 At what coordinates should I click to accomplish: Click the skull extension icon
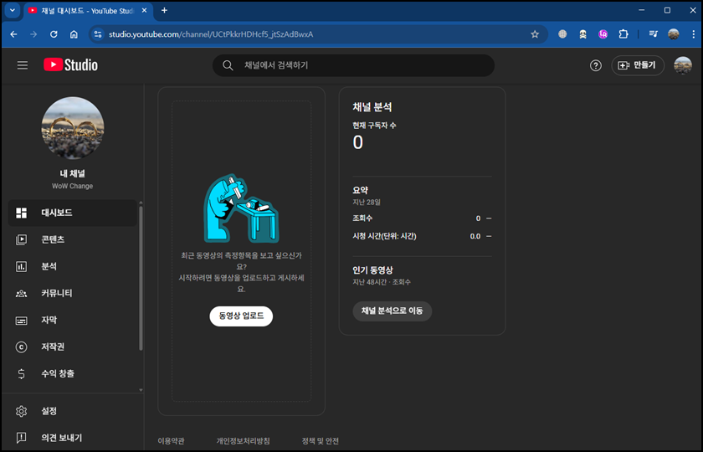(582, 34)
